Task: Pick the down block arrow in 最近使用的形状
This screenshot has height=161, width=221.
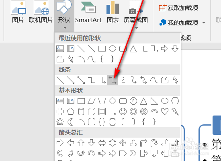Action: pos(175,49)
